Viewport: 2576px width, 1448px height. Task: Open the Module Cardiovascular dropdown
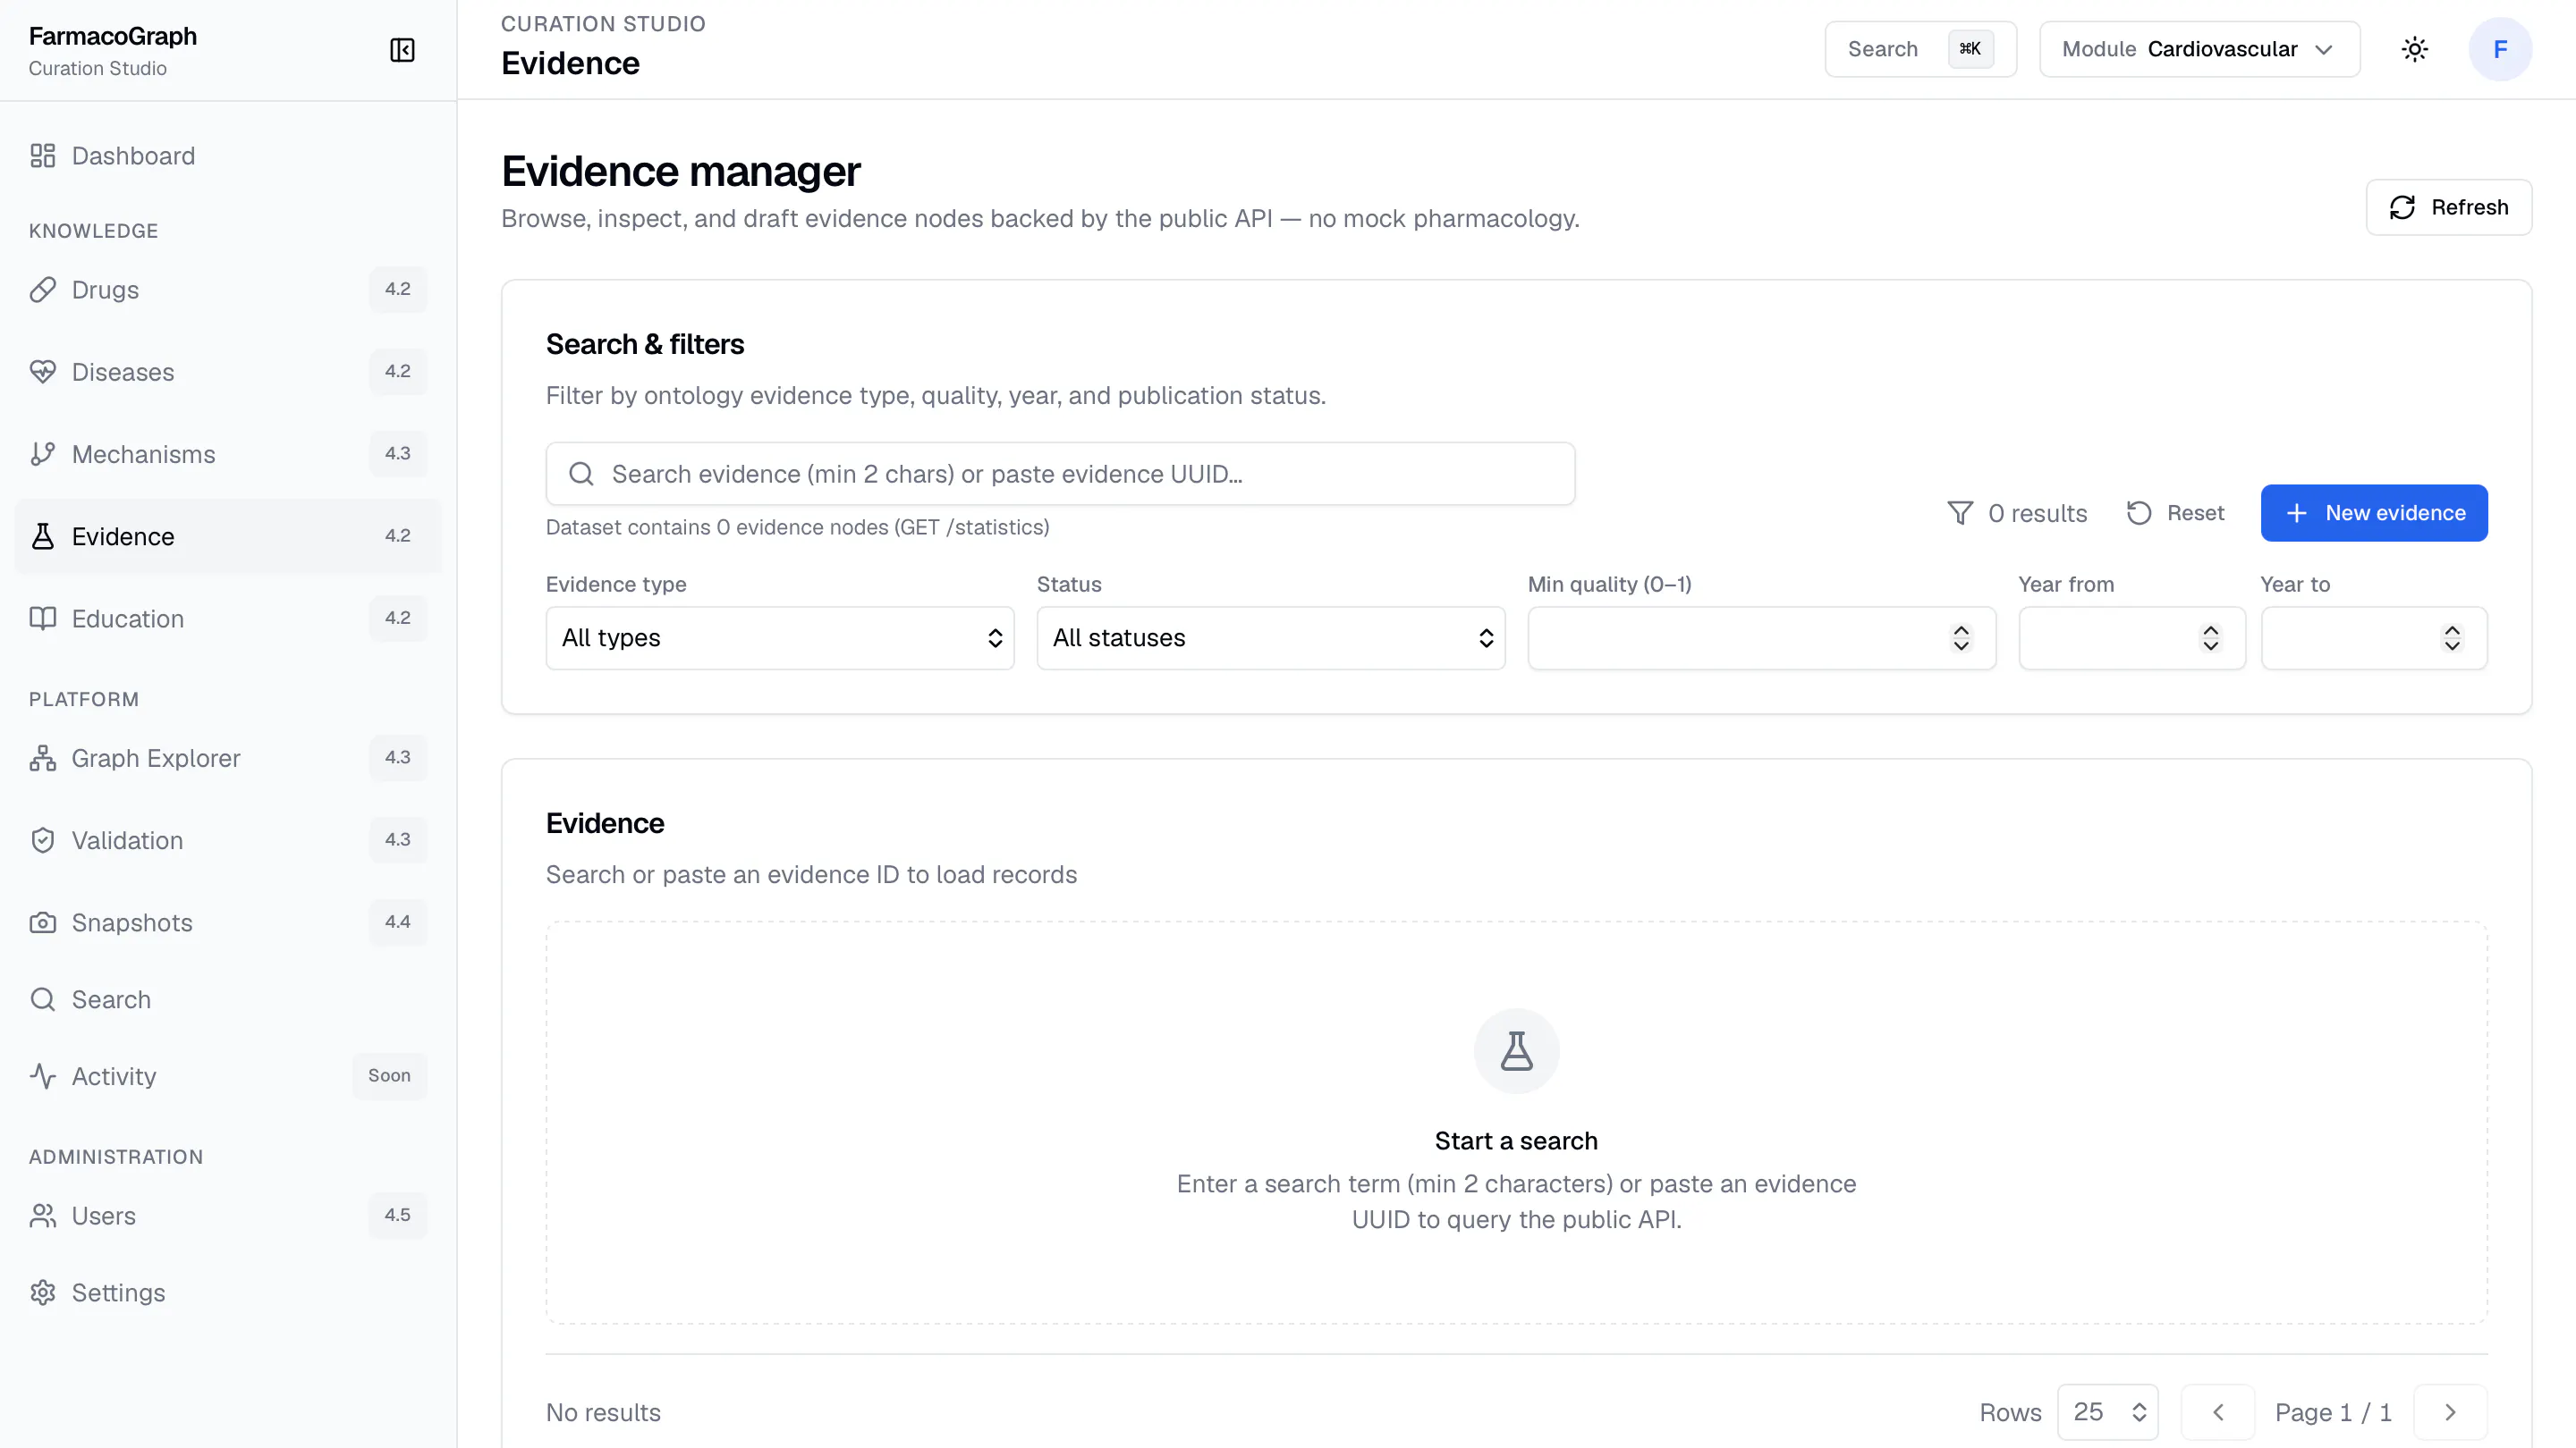tap(2199, 49)
